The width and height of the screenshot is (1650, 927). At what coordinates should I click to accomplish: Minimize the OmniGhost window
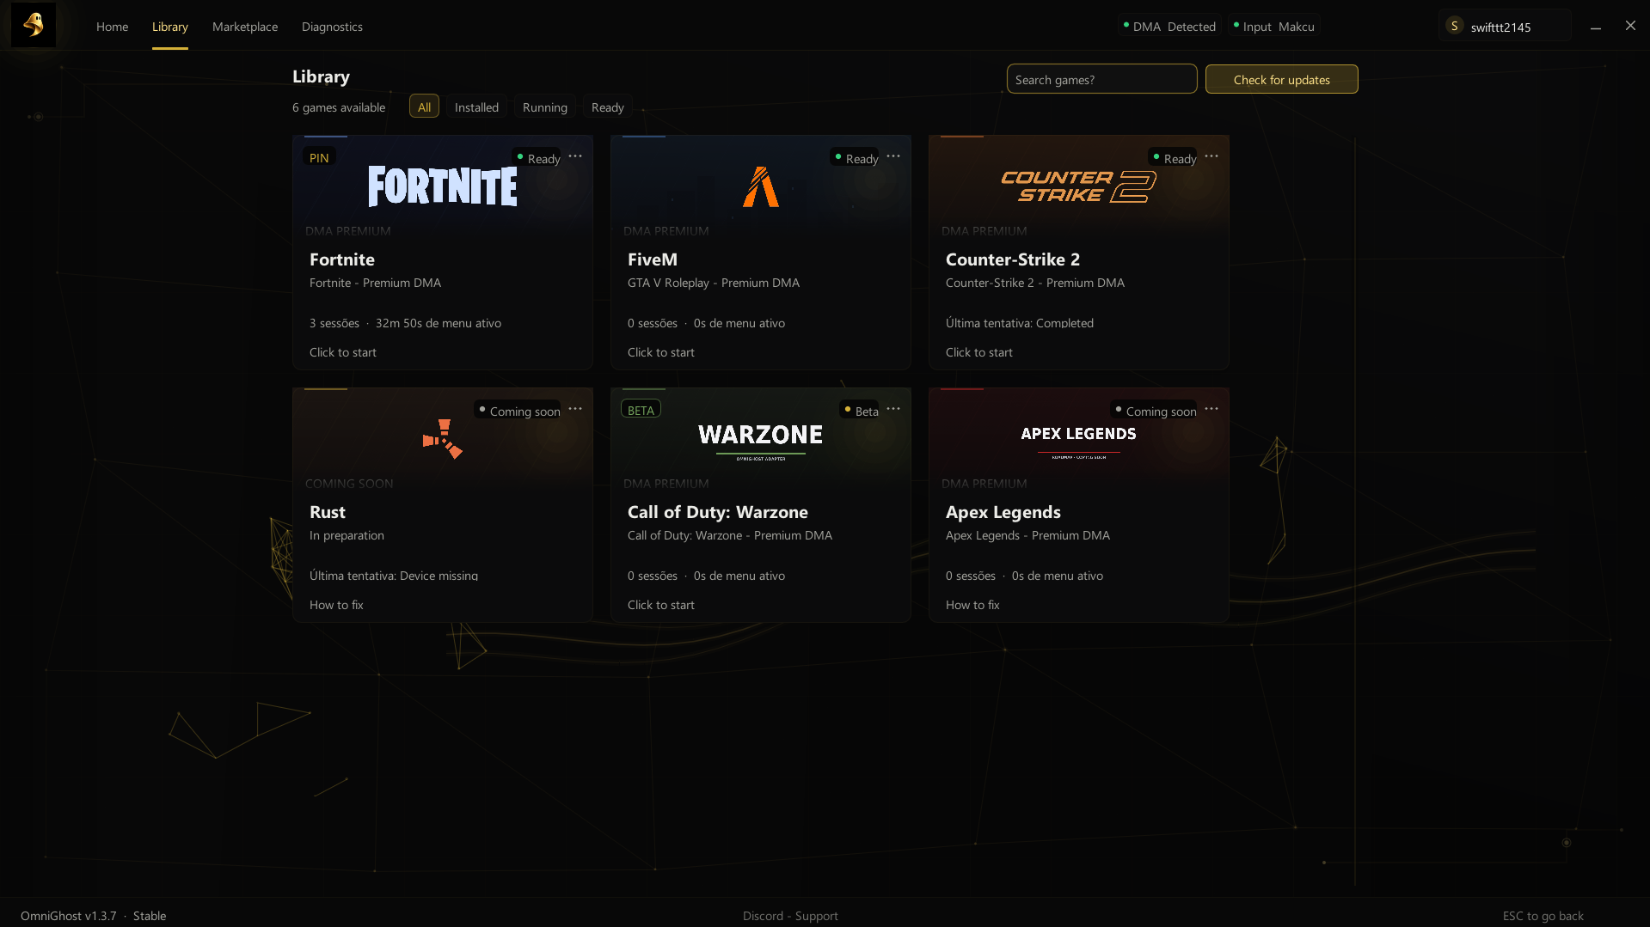pyautogui.click(x=1596, y=27)
